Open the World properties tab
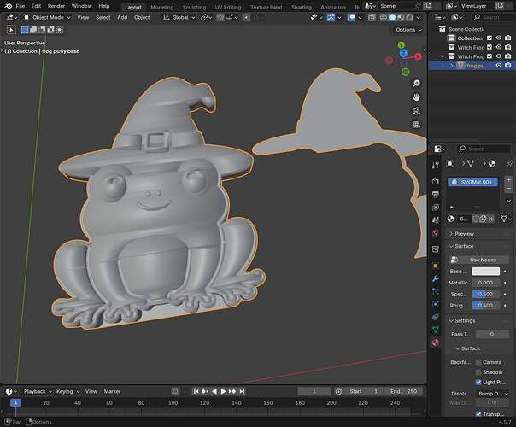The height and width of the screenshot is (427, 516). pos(436,233)
